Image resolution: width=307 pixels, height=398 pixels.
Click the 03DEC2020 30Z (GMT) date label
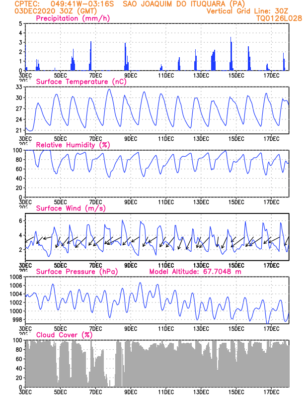[x=56, y=11]
